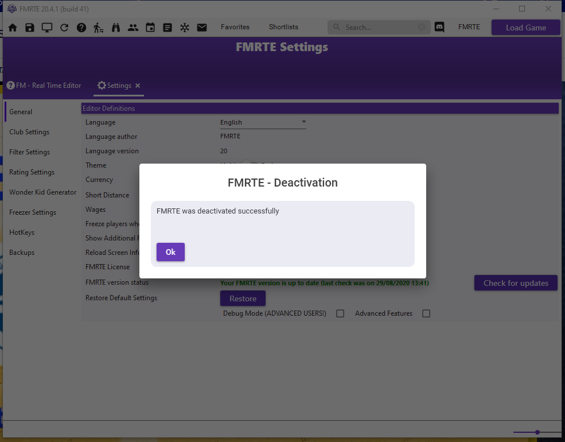Open Favorites
The width and height of the screenshot is (565, 442).
click(235, 27)
